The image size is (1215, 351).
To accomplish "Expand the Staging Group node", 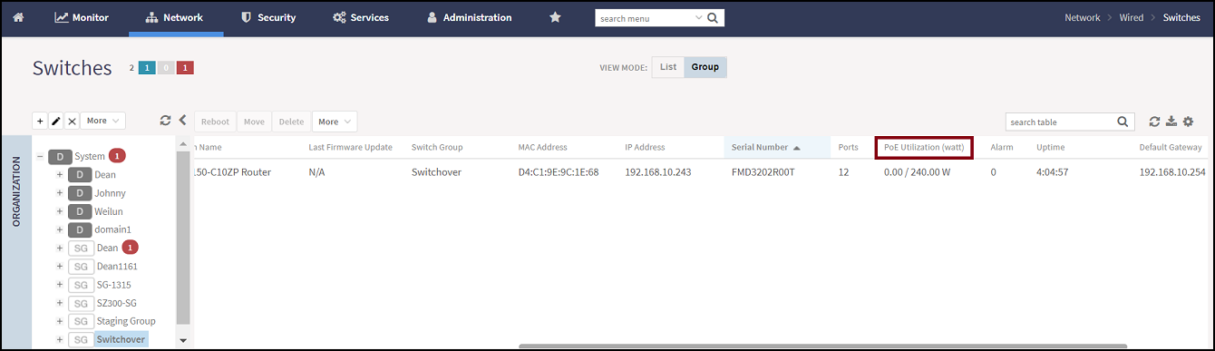I will point(60,321).
